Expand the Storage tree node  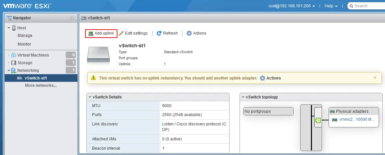[9, 63]
